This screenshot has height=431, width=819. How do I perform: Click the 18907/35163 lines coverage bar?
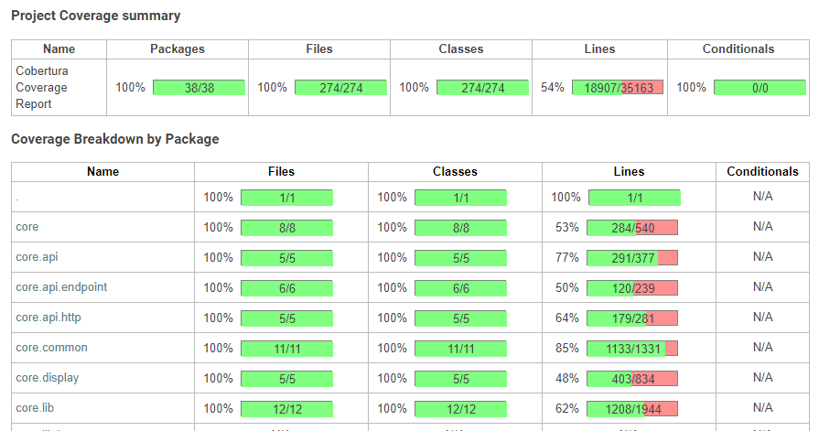[618, 88]
